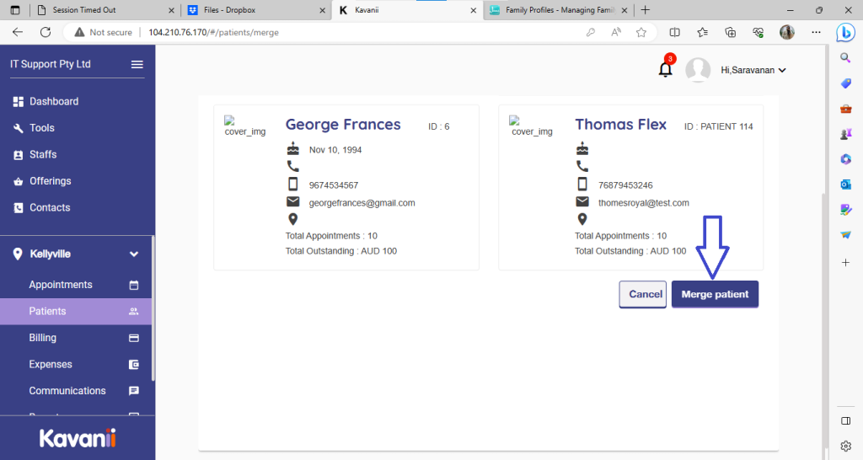The height and width of the screenshot is (460, 863).
Task: Open the Tools sidebar item
Action: click(x=41, y=128)
